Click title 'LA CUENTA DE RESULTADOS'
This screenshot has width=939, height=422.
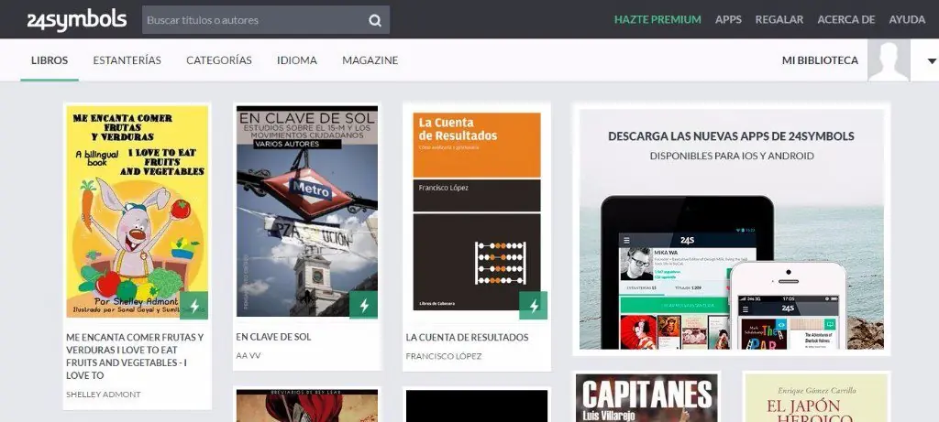click(467, 337)
